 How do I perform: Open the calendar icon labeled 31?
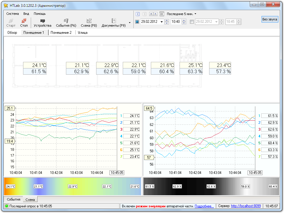coord(162,14)
